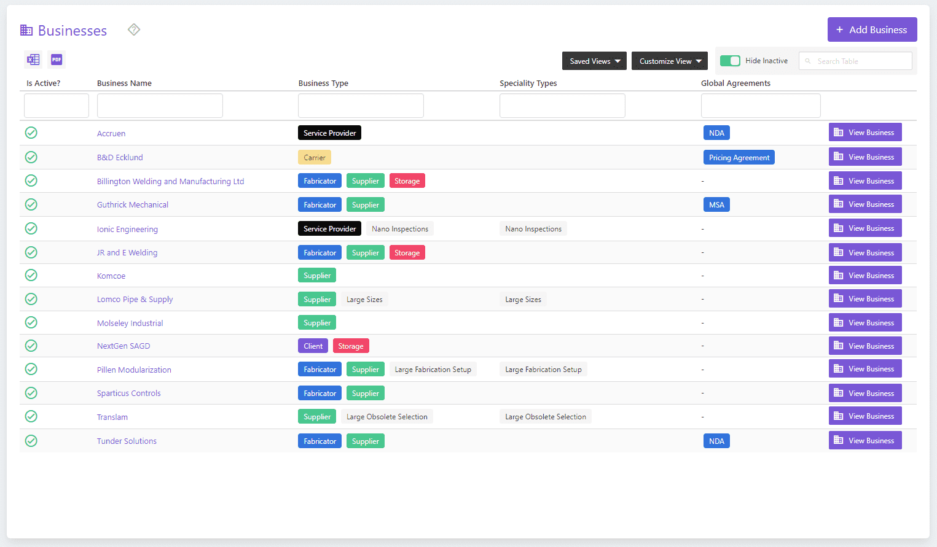The height and width of the screenshot is (547, 937).
Task: Click the tag icon beside the Businesses title
Action: point(133,29)
